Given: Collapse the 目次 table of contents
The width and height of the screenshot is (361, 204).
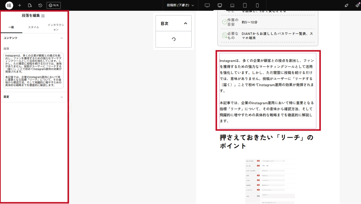Looking at the screenshot, I should [x=185, y=23].
